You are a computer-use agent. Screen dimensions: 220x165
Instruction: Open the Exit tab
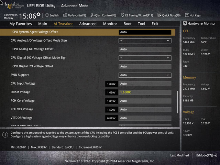point(155,24)
